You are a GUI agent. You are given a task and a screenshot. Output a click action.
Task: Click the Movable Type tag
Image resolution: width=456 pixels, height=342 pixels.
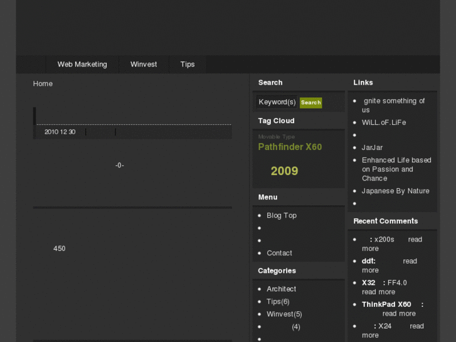click(276, 137)
